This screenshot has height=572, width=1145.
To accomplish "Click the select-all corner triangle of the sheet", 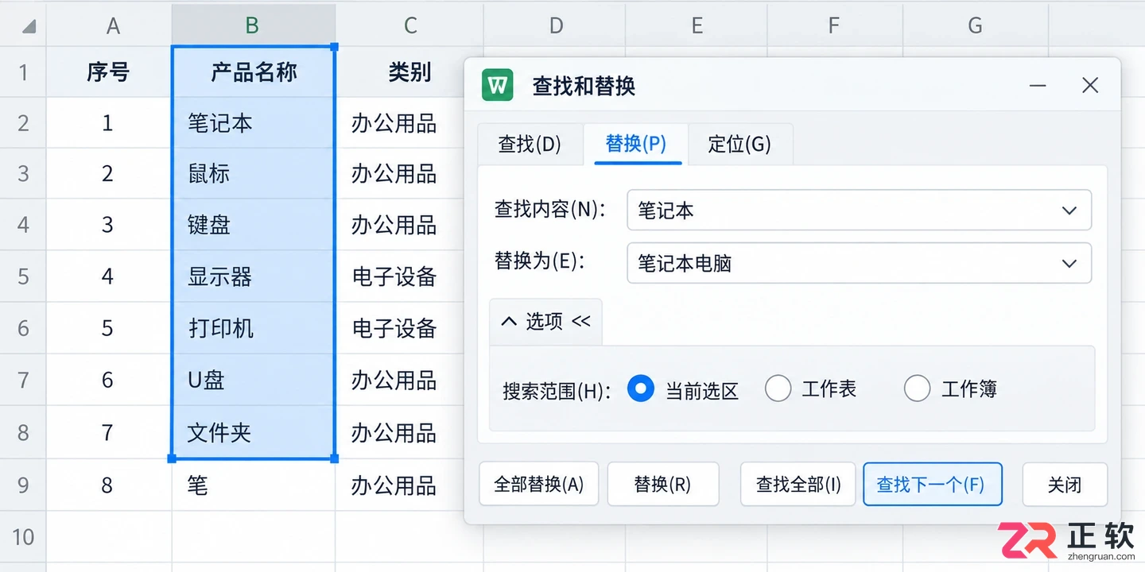I will tap(29, 26).
